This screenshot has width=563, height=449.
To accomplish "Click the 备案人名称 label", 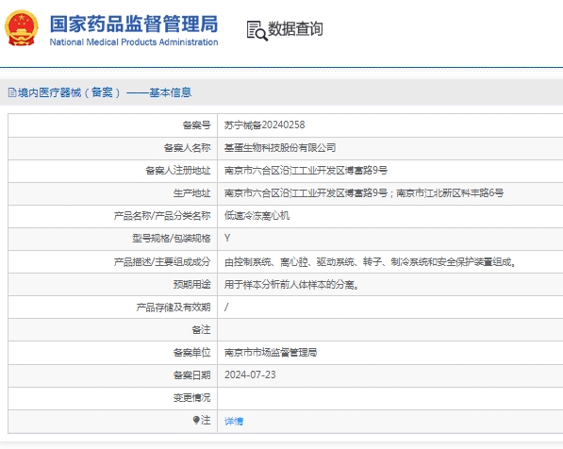I will pyautogui.click(x=187, y=148).
